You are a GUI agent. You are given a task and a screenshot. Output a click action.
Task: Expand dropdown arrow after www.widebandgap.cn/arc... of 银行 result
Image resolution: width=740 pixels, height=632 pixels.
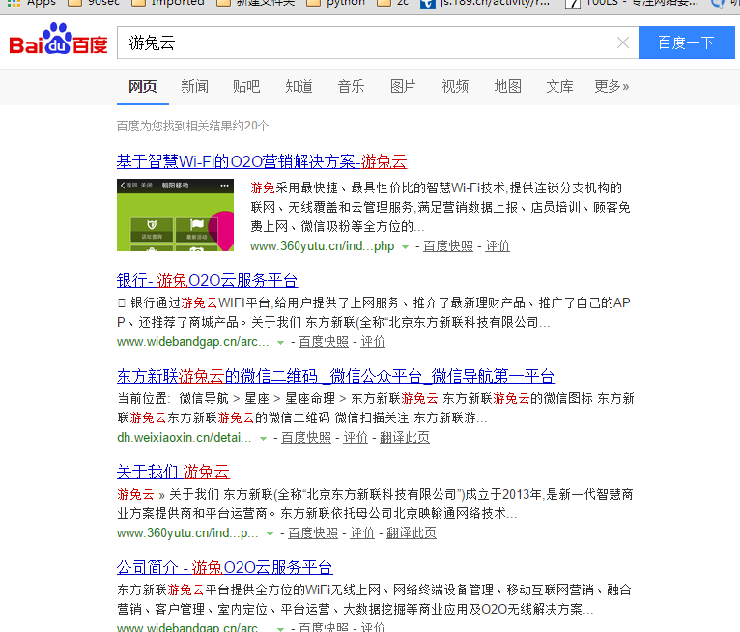pos(280,343)
